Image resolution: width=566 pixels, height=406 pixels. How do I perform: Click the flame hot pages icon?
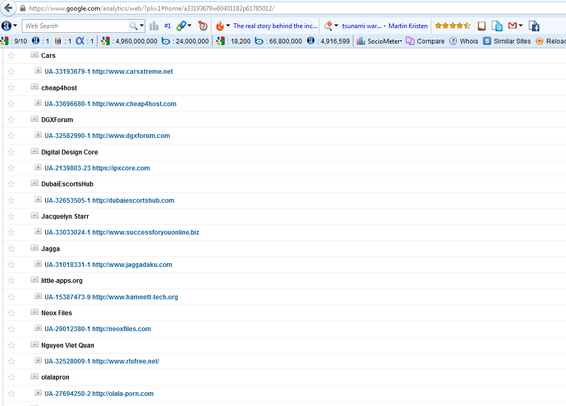point(220,25)
